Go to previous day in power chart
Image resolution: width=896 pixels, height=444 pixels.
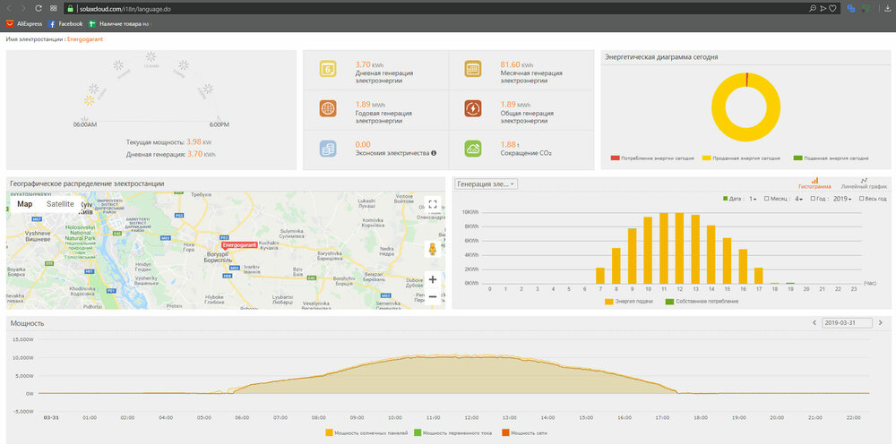pos(814,323)
